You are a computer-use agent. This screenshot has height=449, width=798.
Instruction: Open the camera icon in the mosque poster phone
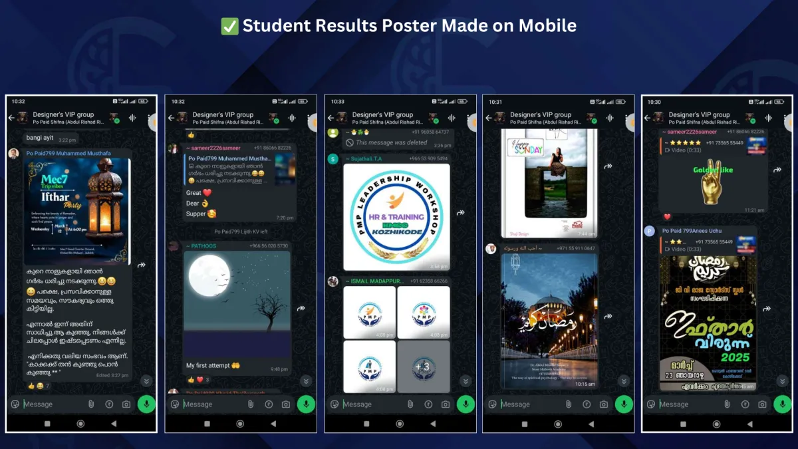[x=604, y=404]
